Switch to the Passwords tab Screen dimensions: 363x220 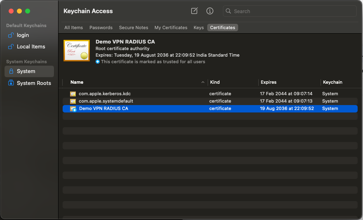pyautogui.click(x=101, y=27)
